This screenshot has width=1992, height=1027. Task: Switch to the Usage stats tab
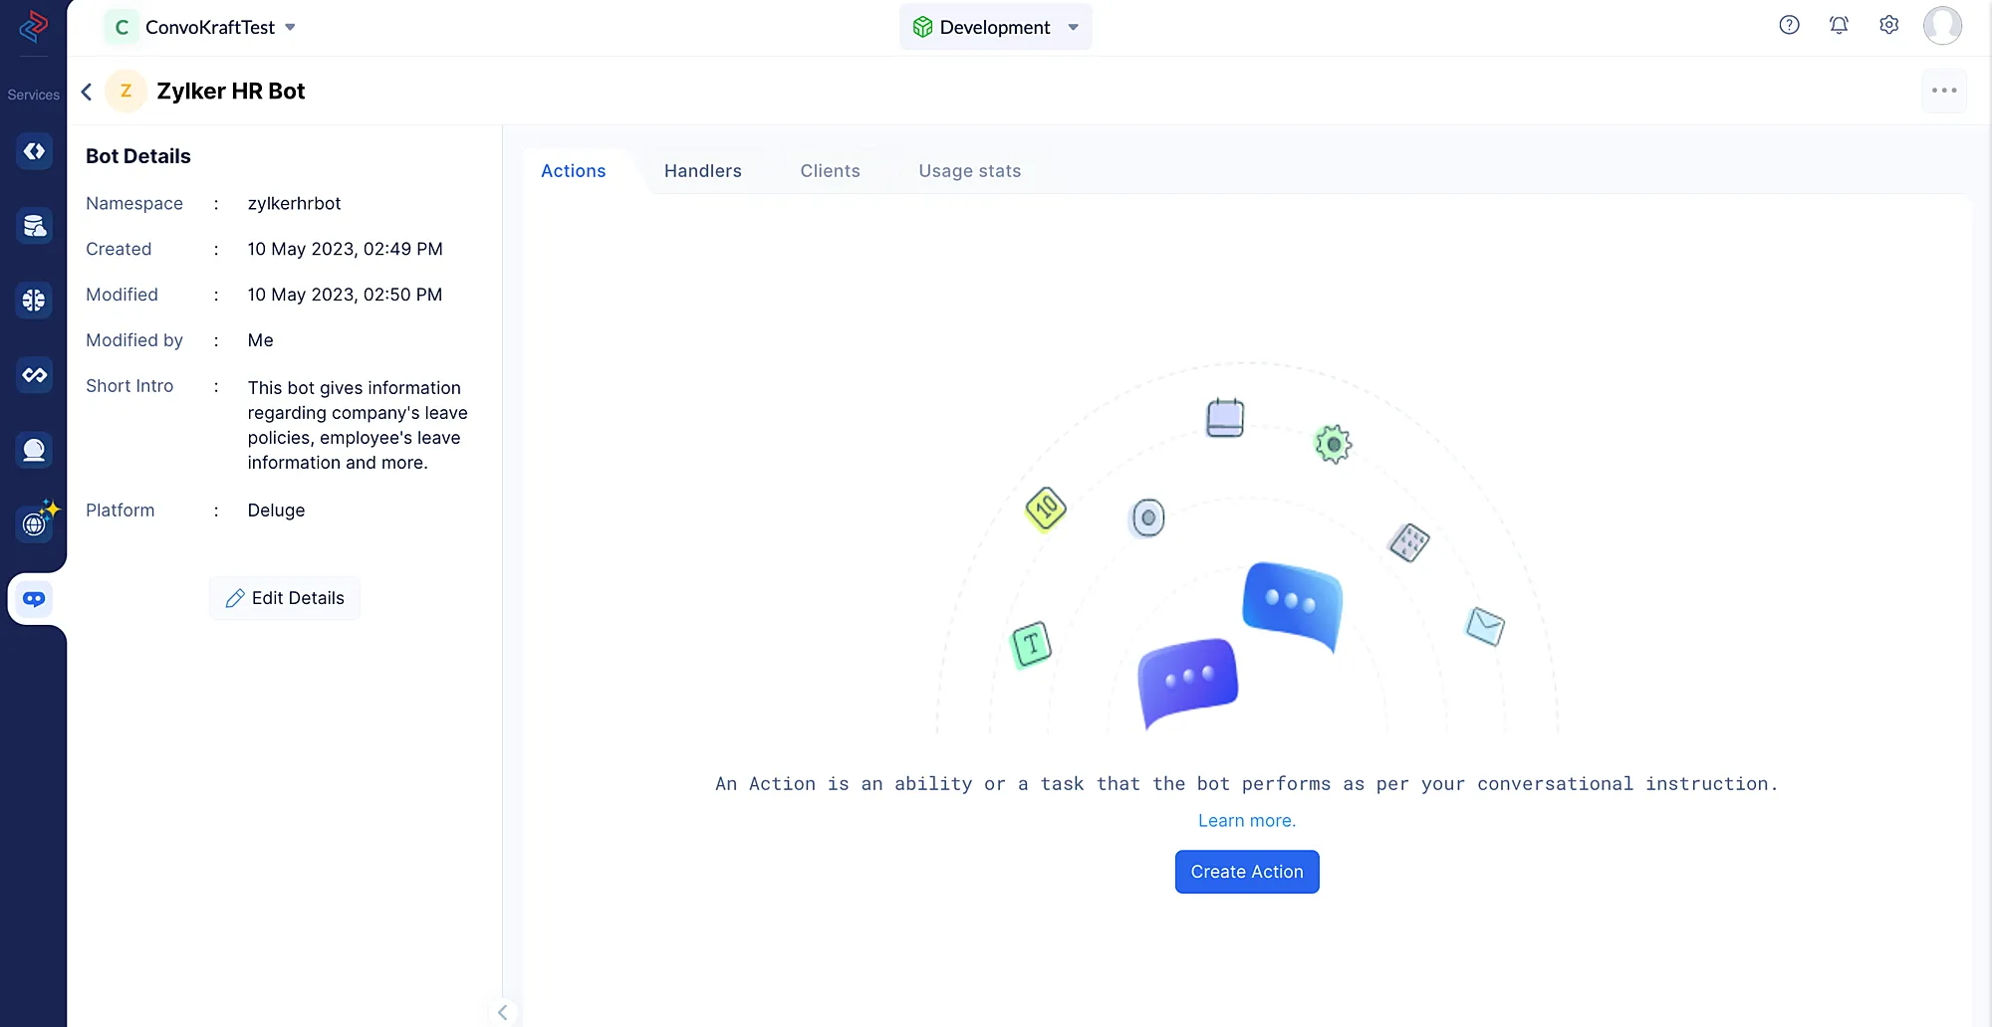pos(969,171)
